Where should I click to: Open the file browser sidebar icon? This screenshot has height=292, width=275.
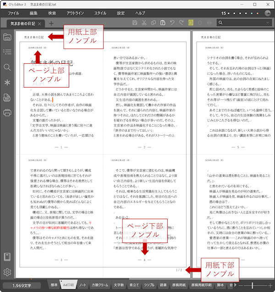[x=7, y=37]
